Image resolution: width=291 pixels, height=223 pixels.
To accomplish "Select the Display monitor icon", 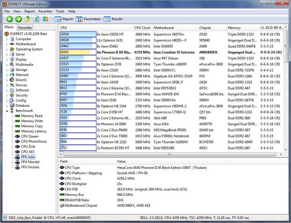I will (x=12, y=59).
